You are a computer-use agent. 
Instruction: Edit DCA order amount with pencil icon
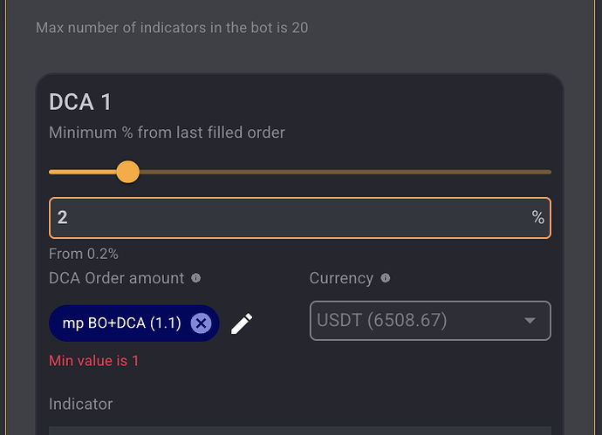(x=242, y=323)
